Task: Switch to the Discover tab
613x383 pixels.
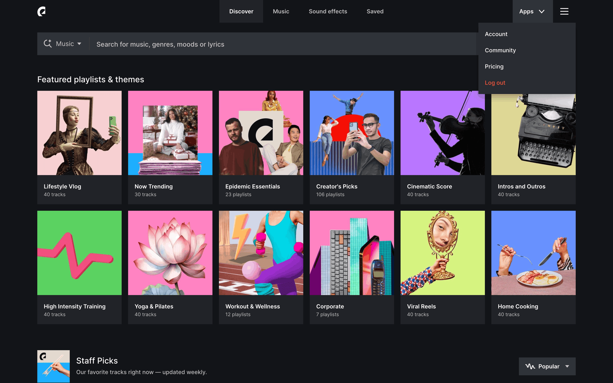Action: pyautogui.click(x=241, y=11)
